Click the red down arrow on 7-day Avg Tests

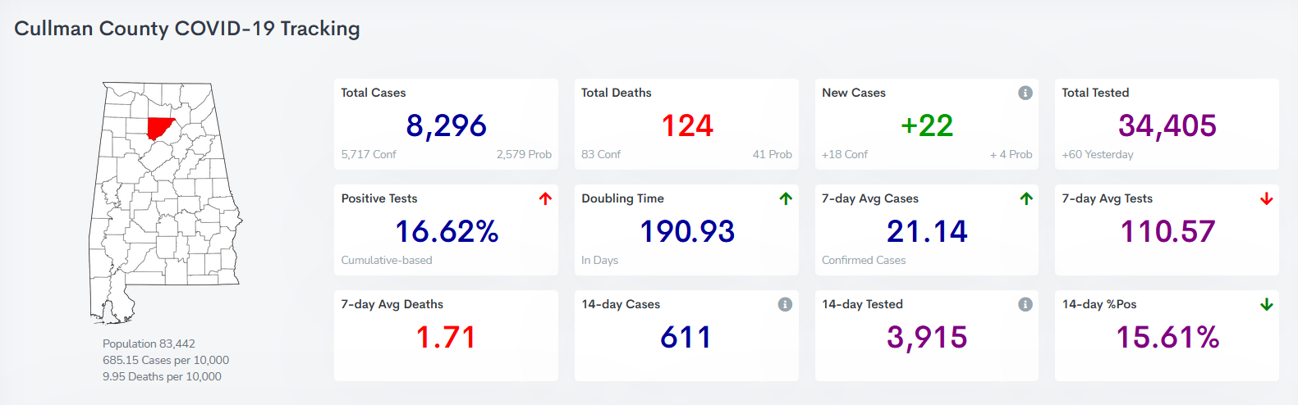pos(1266,198)
